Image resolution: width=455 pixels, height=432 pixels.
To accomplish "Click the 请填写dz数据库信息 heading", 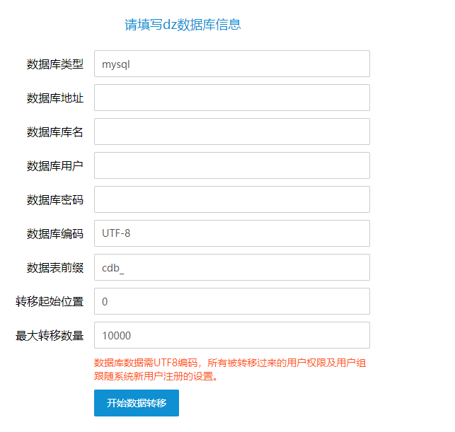I will tap(183, 25).
